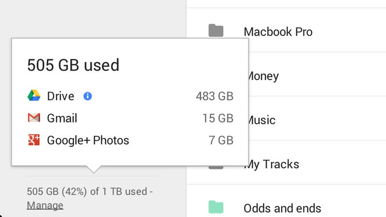Open the Macbook Pro folder name
The image size is (386, 217).
tap(278, 32)
